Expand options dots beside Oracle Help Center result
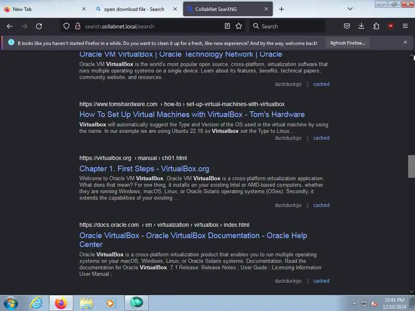415x311 pixels. point(308,281)
